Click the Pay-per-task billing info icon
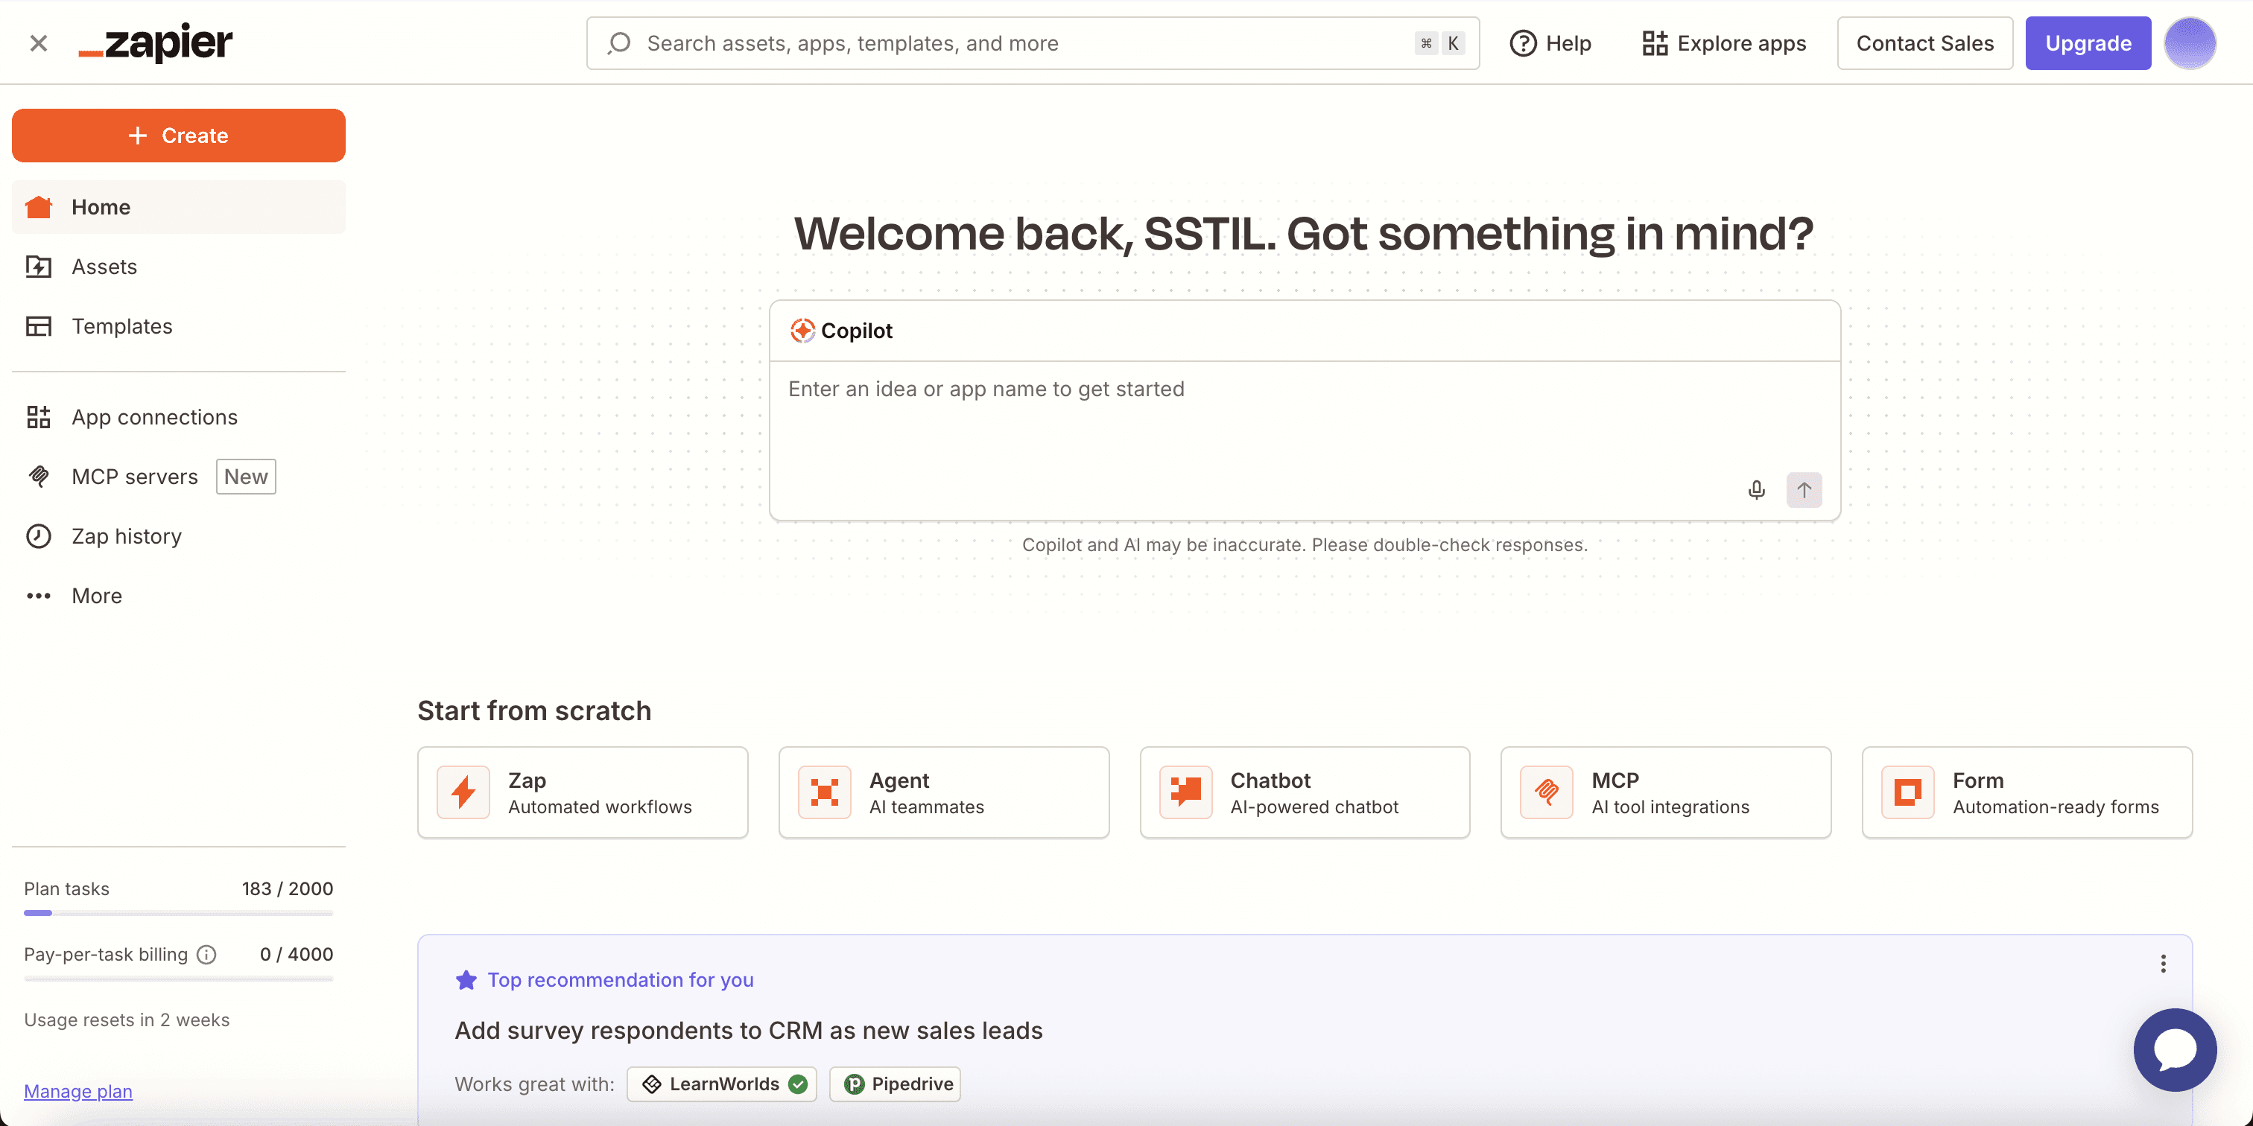 pos(206,955)
